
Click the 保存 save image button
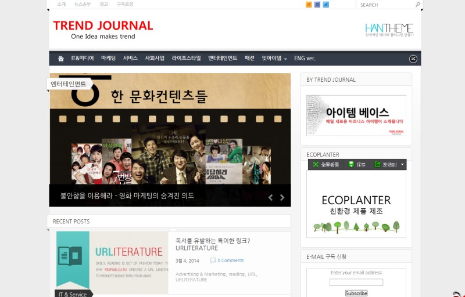click(x=357, y=165)
